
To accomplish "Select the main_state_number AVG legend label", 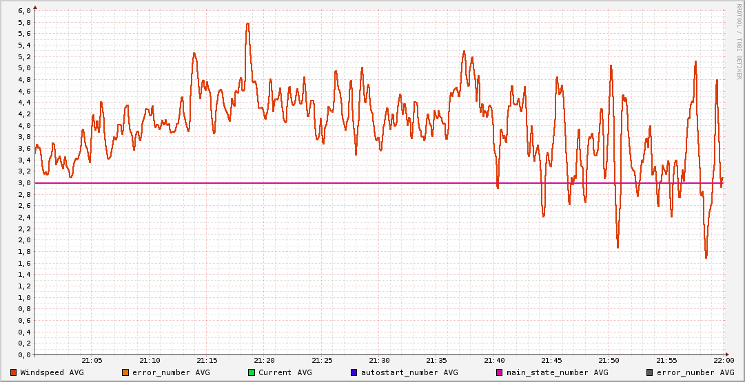I will tap(557, 372).
